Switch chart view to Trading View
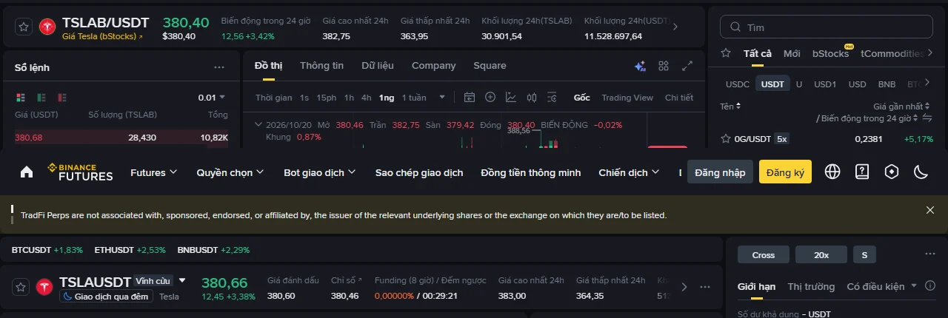Screen dimensions: 948x318 627,98
